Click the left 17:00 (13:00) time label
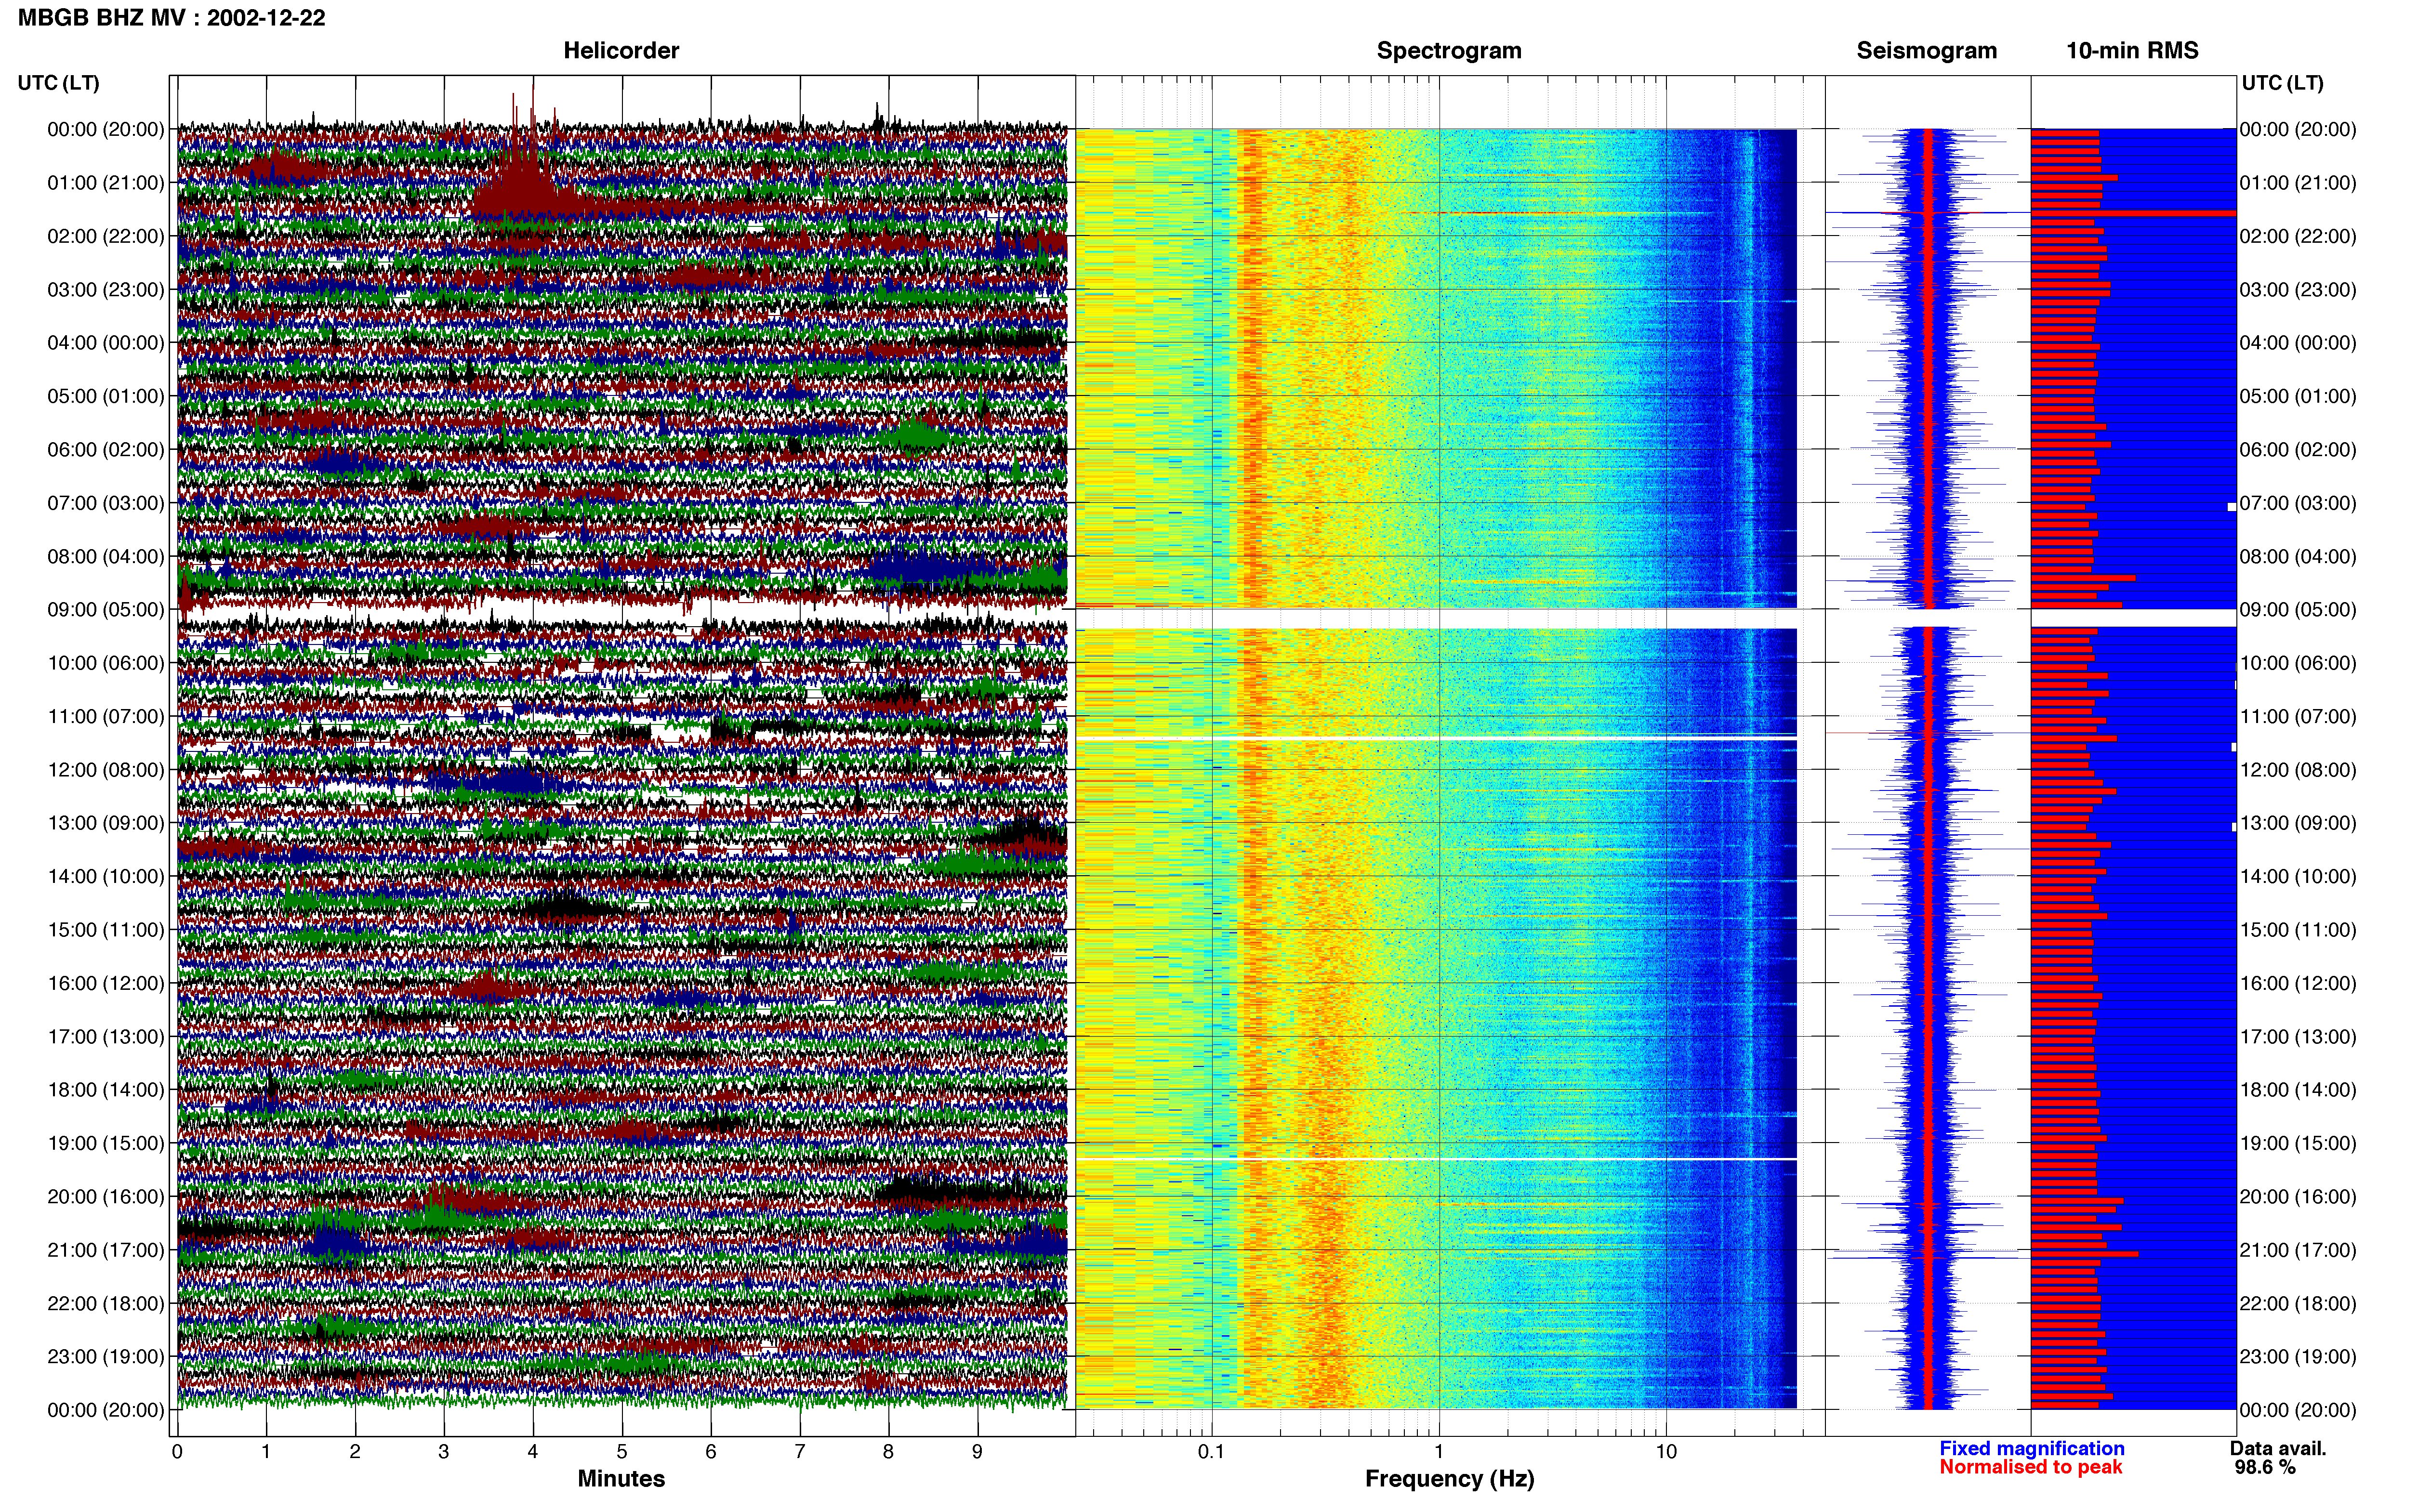 pos(106,1036)
